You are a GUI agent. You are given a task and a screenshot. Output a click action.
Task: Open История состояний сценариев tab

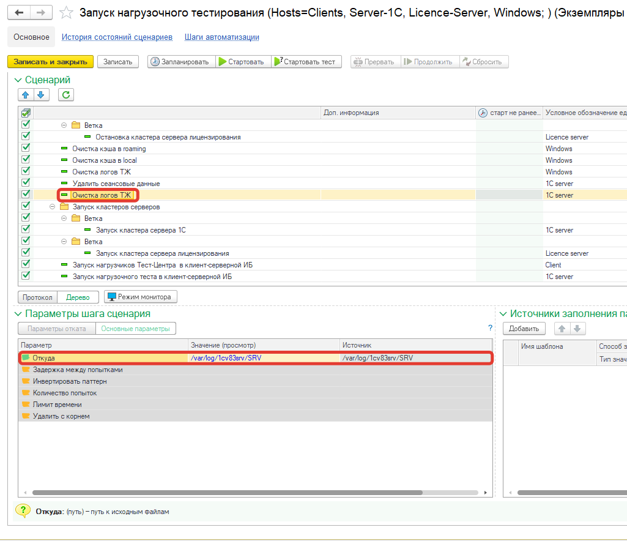coord(117,37)
